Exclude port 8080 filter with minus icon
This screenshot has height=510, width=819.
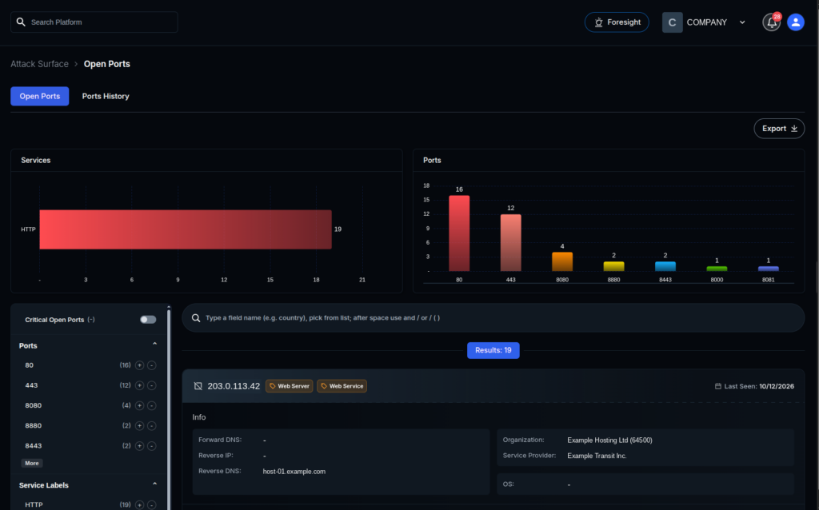[x=151, y=405]
